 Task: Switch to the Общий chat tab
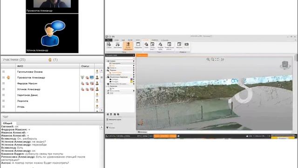pyautogui.click(x=7, y=123)
